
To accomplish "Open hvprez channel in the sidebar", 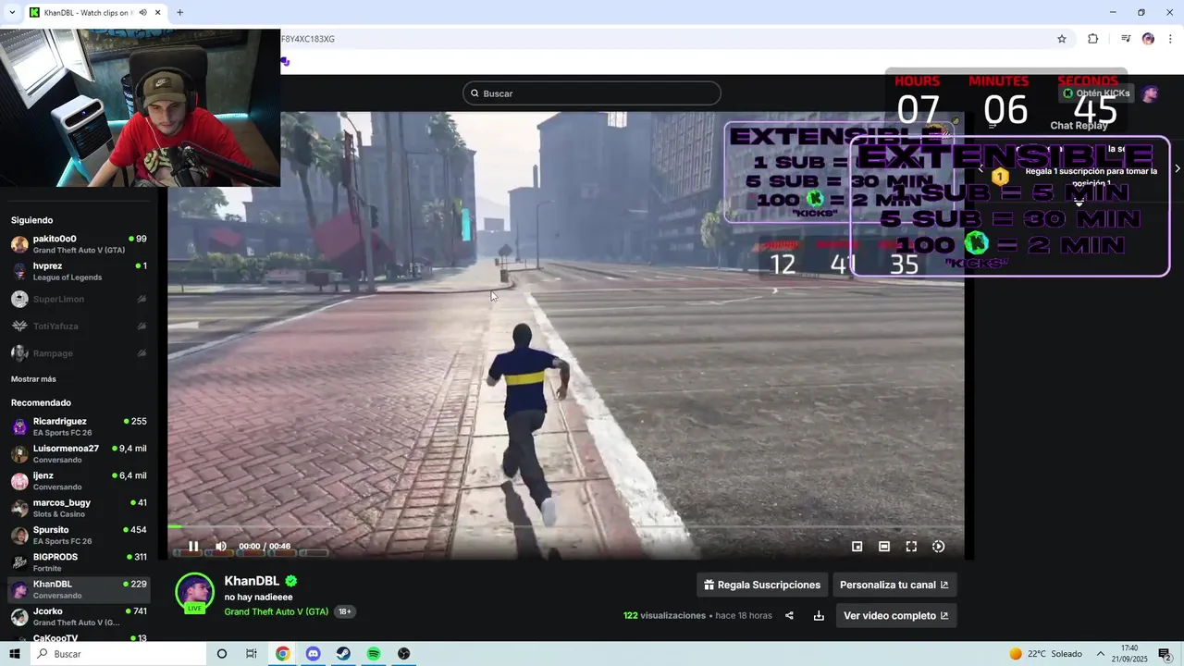I will tap(79, 271).
